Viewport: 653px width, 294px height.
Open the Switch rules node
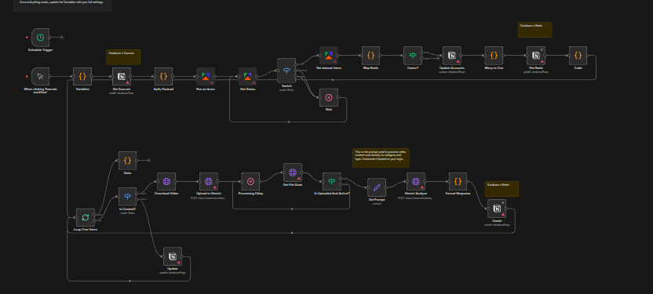tap(286, 71)
